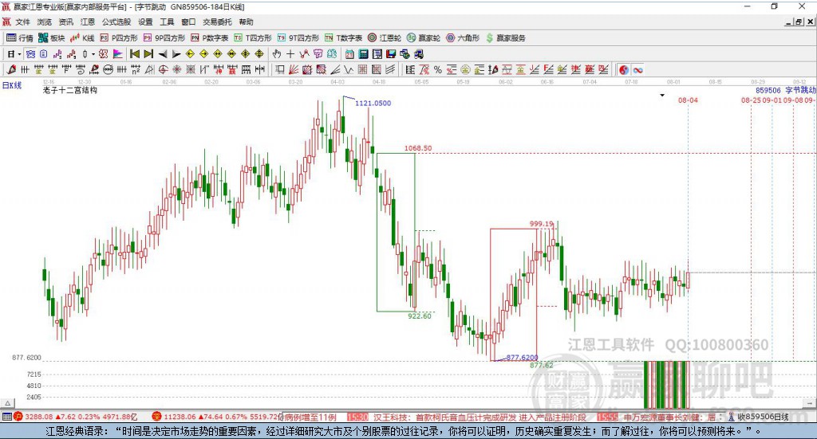Open the 赢家轮 wheel tool

tap(424, 38)
